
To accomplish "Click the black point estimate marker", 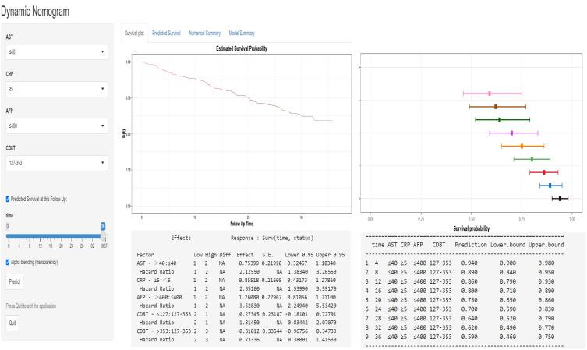I will 560,199.
